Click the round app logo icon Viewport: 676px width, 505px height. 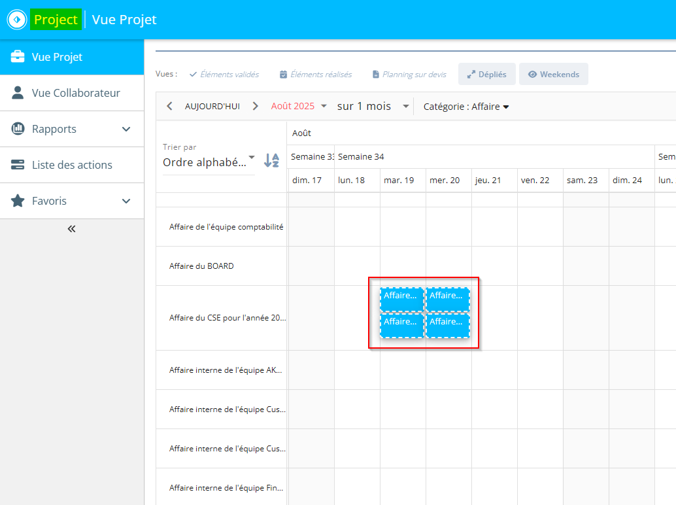click(16, 20)
